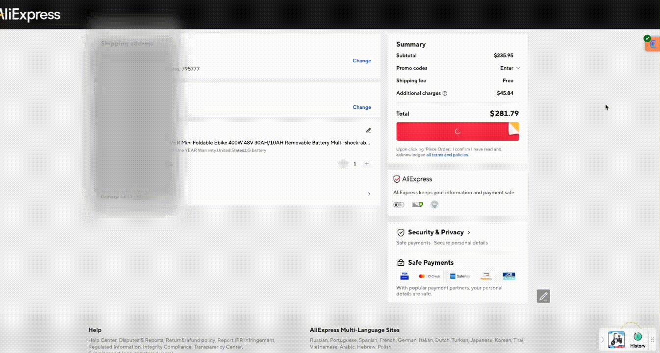Open Italian language site link

point(426,340)
